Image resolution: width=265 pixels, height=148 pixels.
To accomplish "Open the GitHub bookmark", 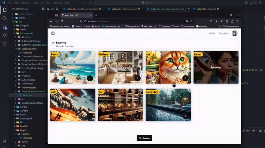I will [x=96, y=26].
